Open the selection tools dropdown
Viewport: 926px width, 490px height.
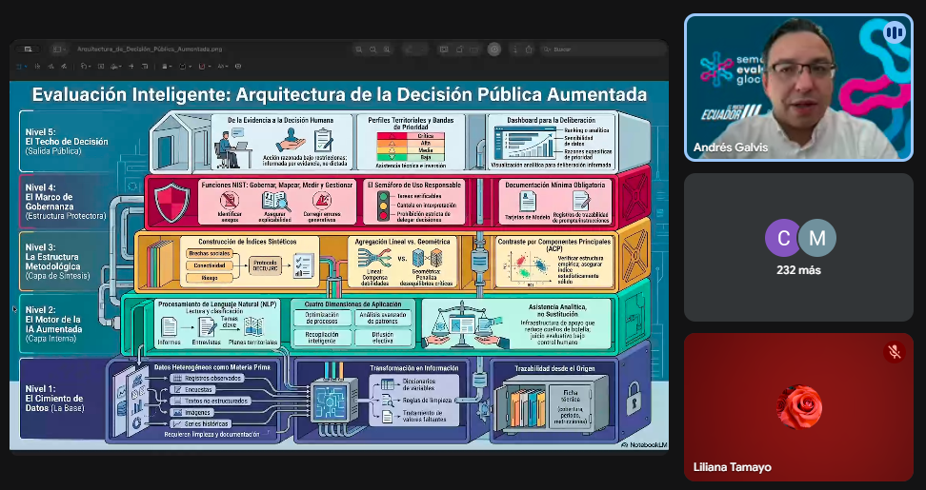pyautogui.click(x=21, y=67)
